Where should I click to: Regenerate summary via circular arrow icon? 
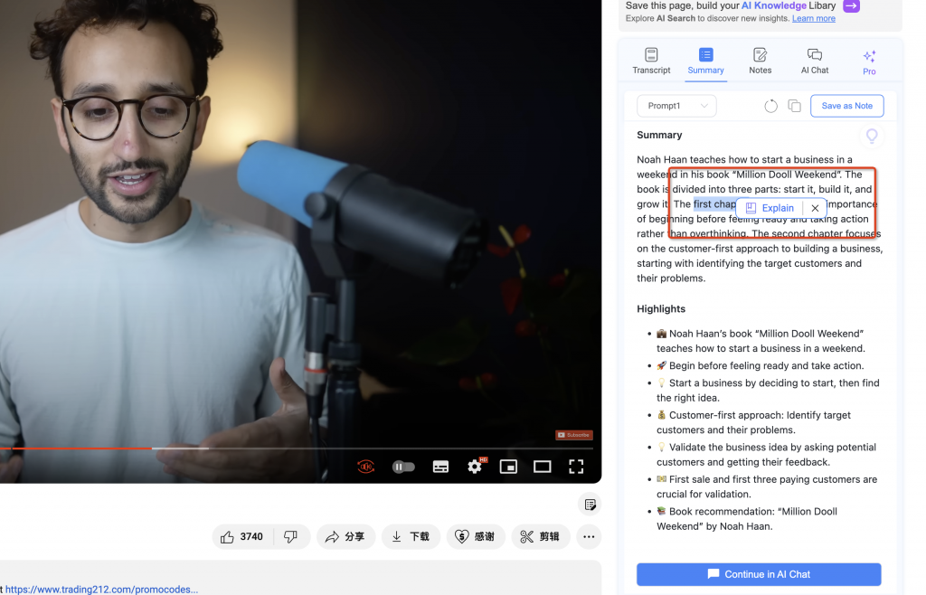point(770,106)
